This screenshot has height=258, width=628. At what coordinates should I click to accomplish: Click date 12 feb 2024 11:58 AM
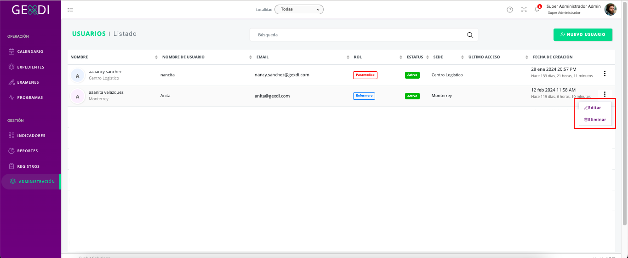[554, 90]
